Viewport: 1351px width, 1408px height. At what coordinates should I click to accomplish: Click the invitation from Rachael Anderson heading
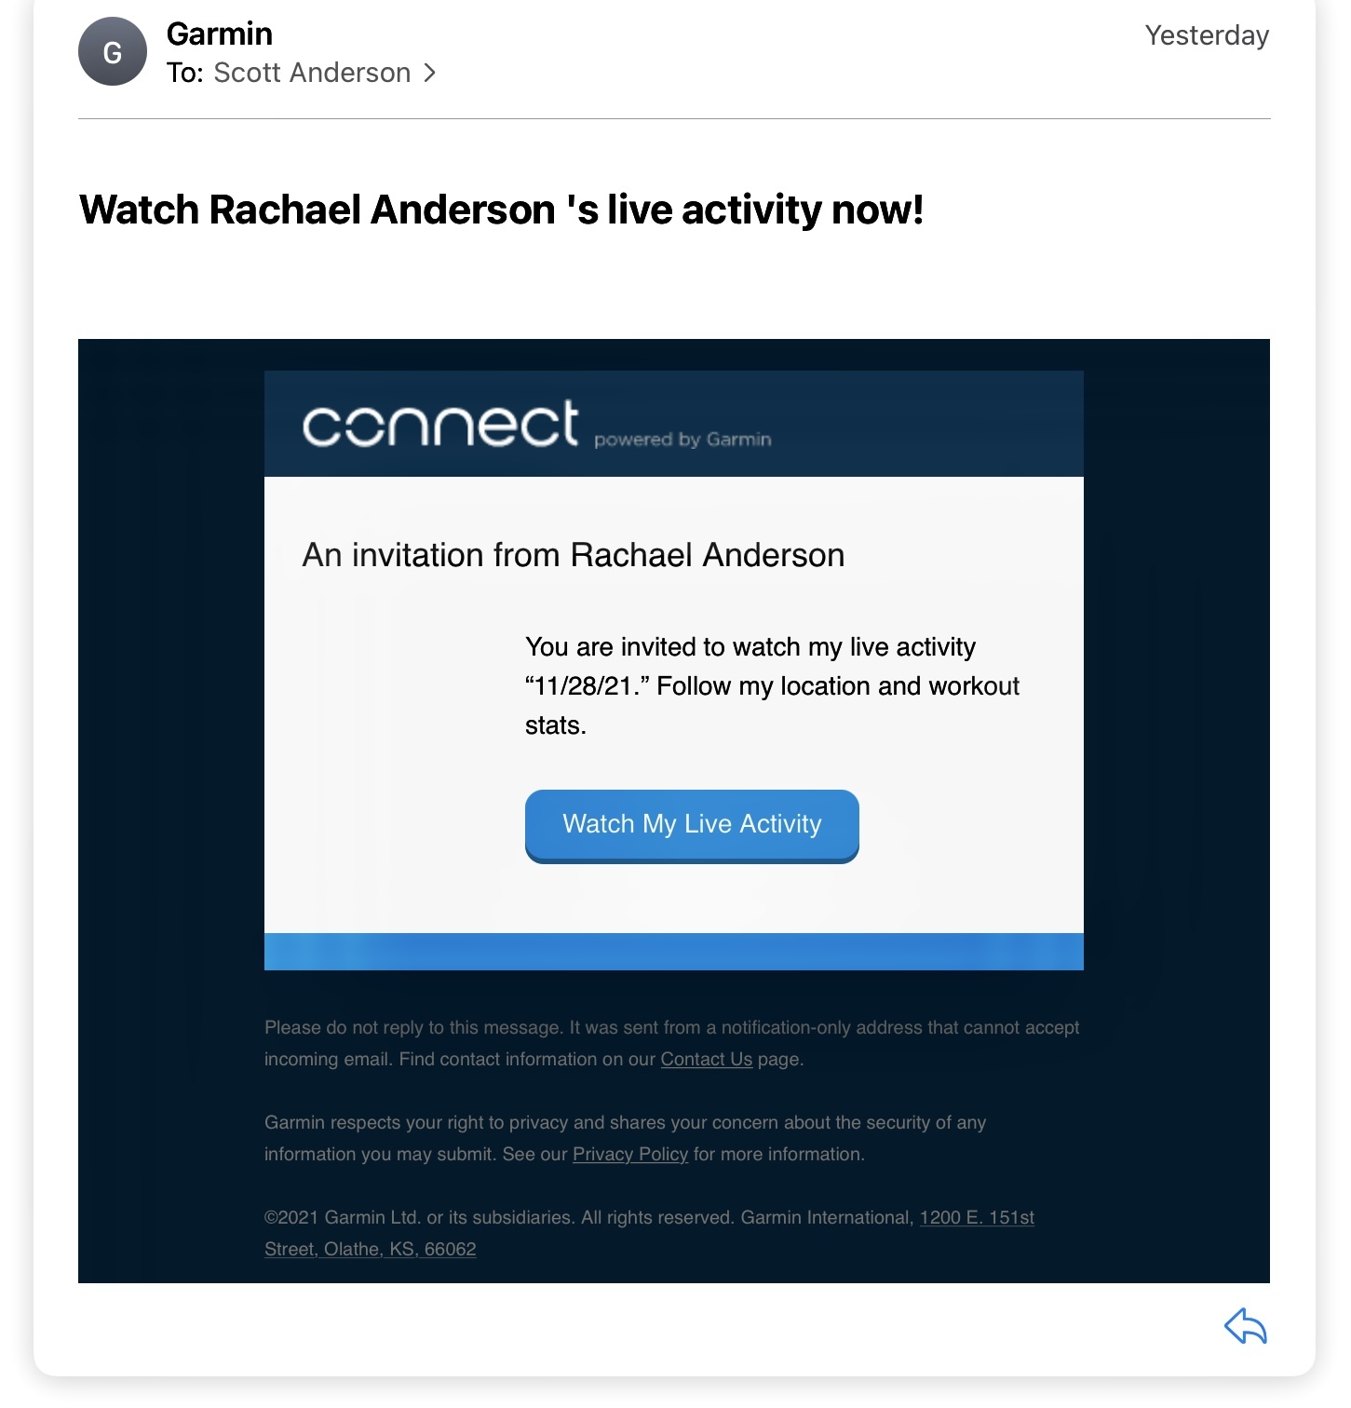point(574,555)
